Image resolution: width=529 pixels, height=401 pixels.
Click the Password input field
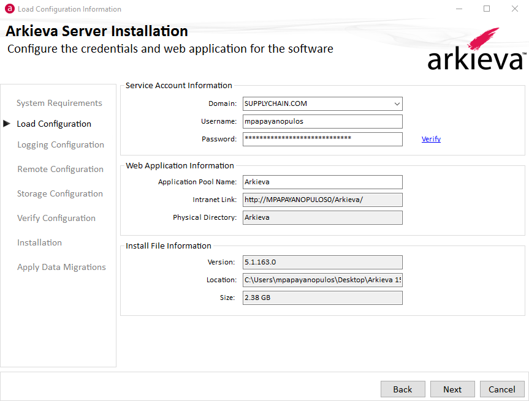[x=322, y=139]
